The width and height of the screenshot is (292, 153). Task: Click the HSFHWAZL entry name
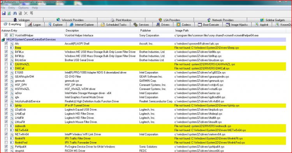[22, 89]
